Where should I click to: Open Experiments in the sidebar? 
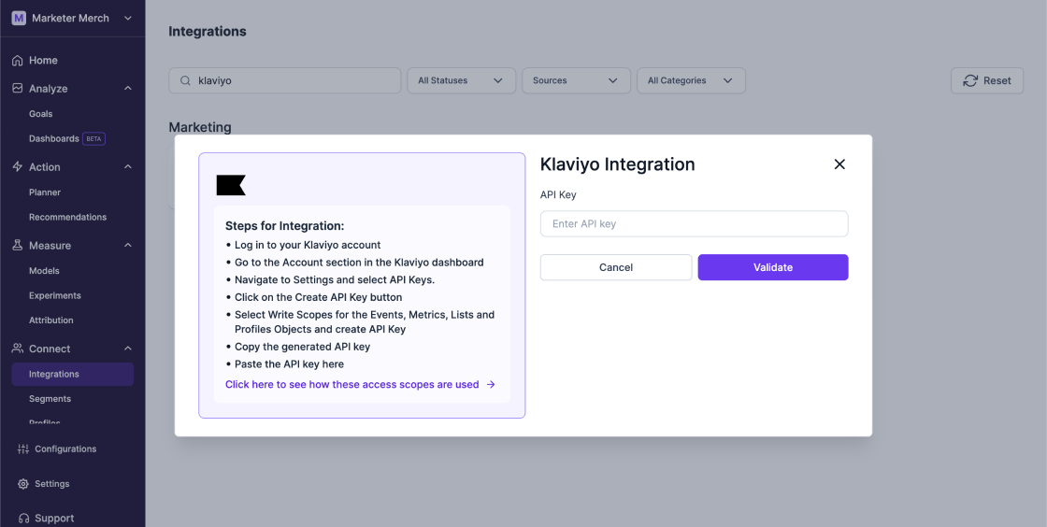55,295
